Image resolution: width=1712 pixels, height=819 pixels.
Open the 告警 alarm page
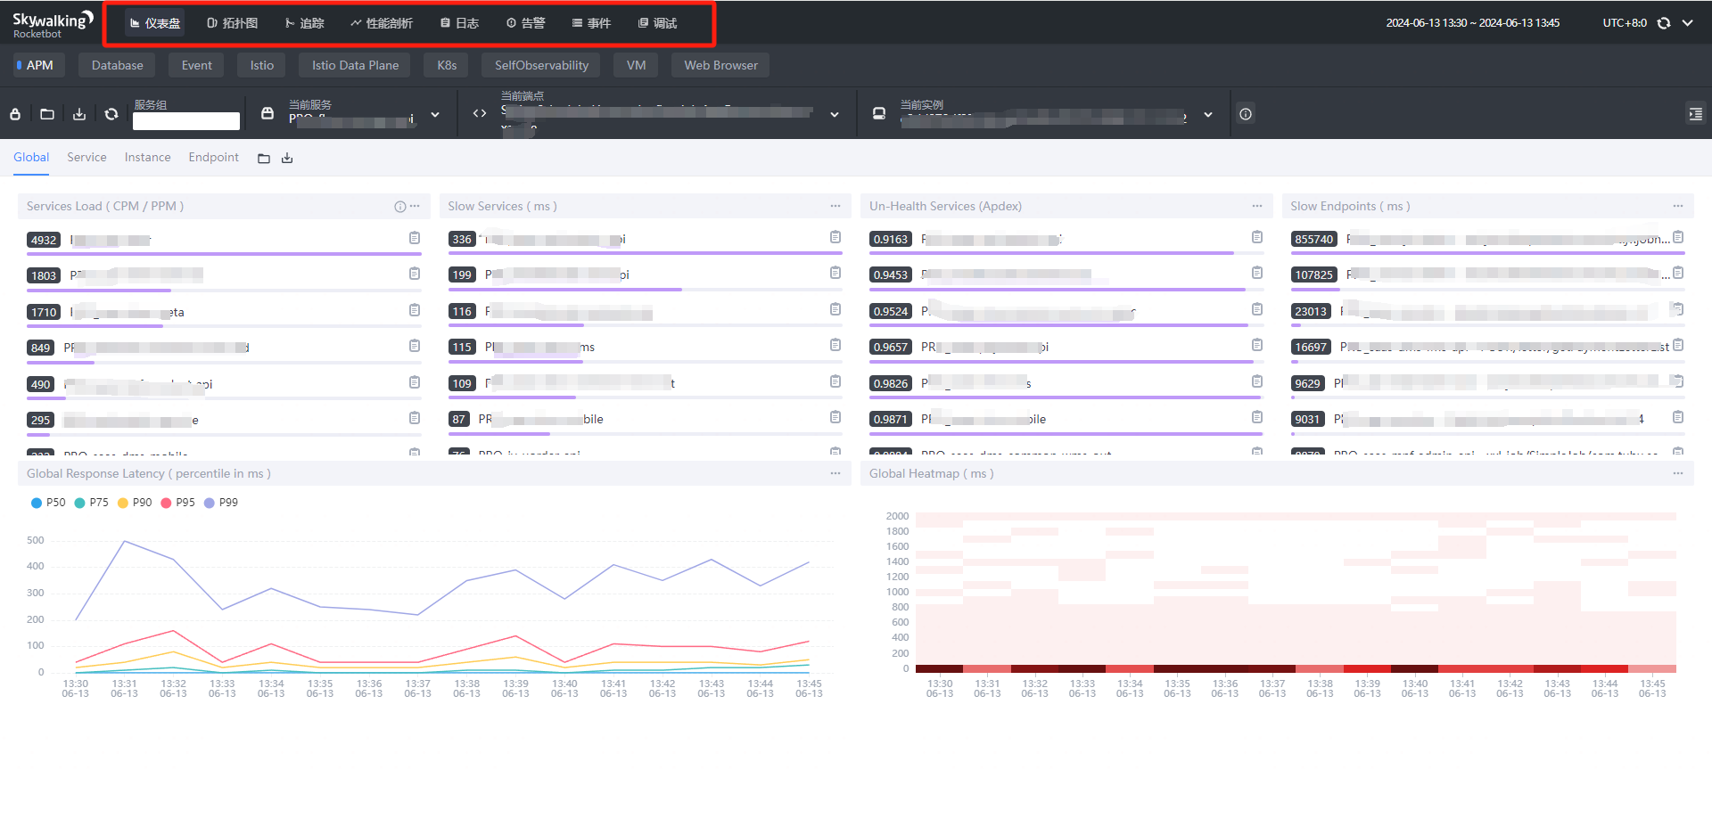coord(526,23)
